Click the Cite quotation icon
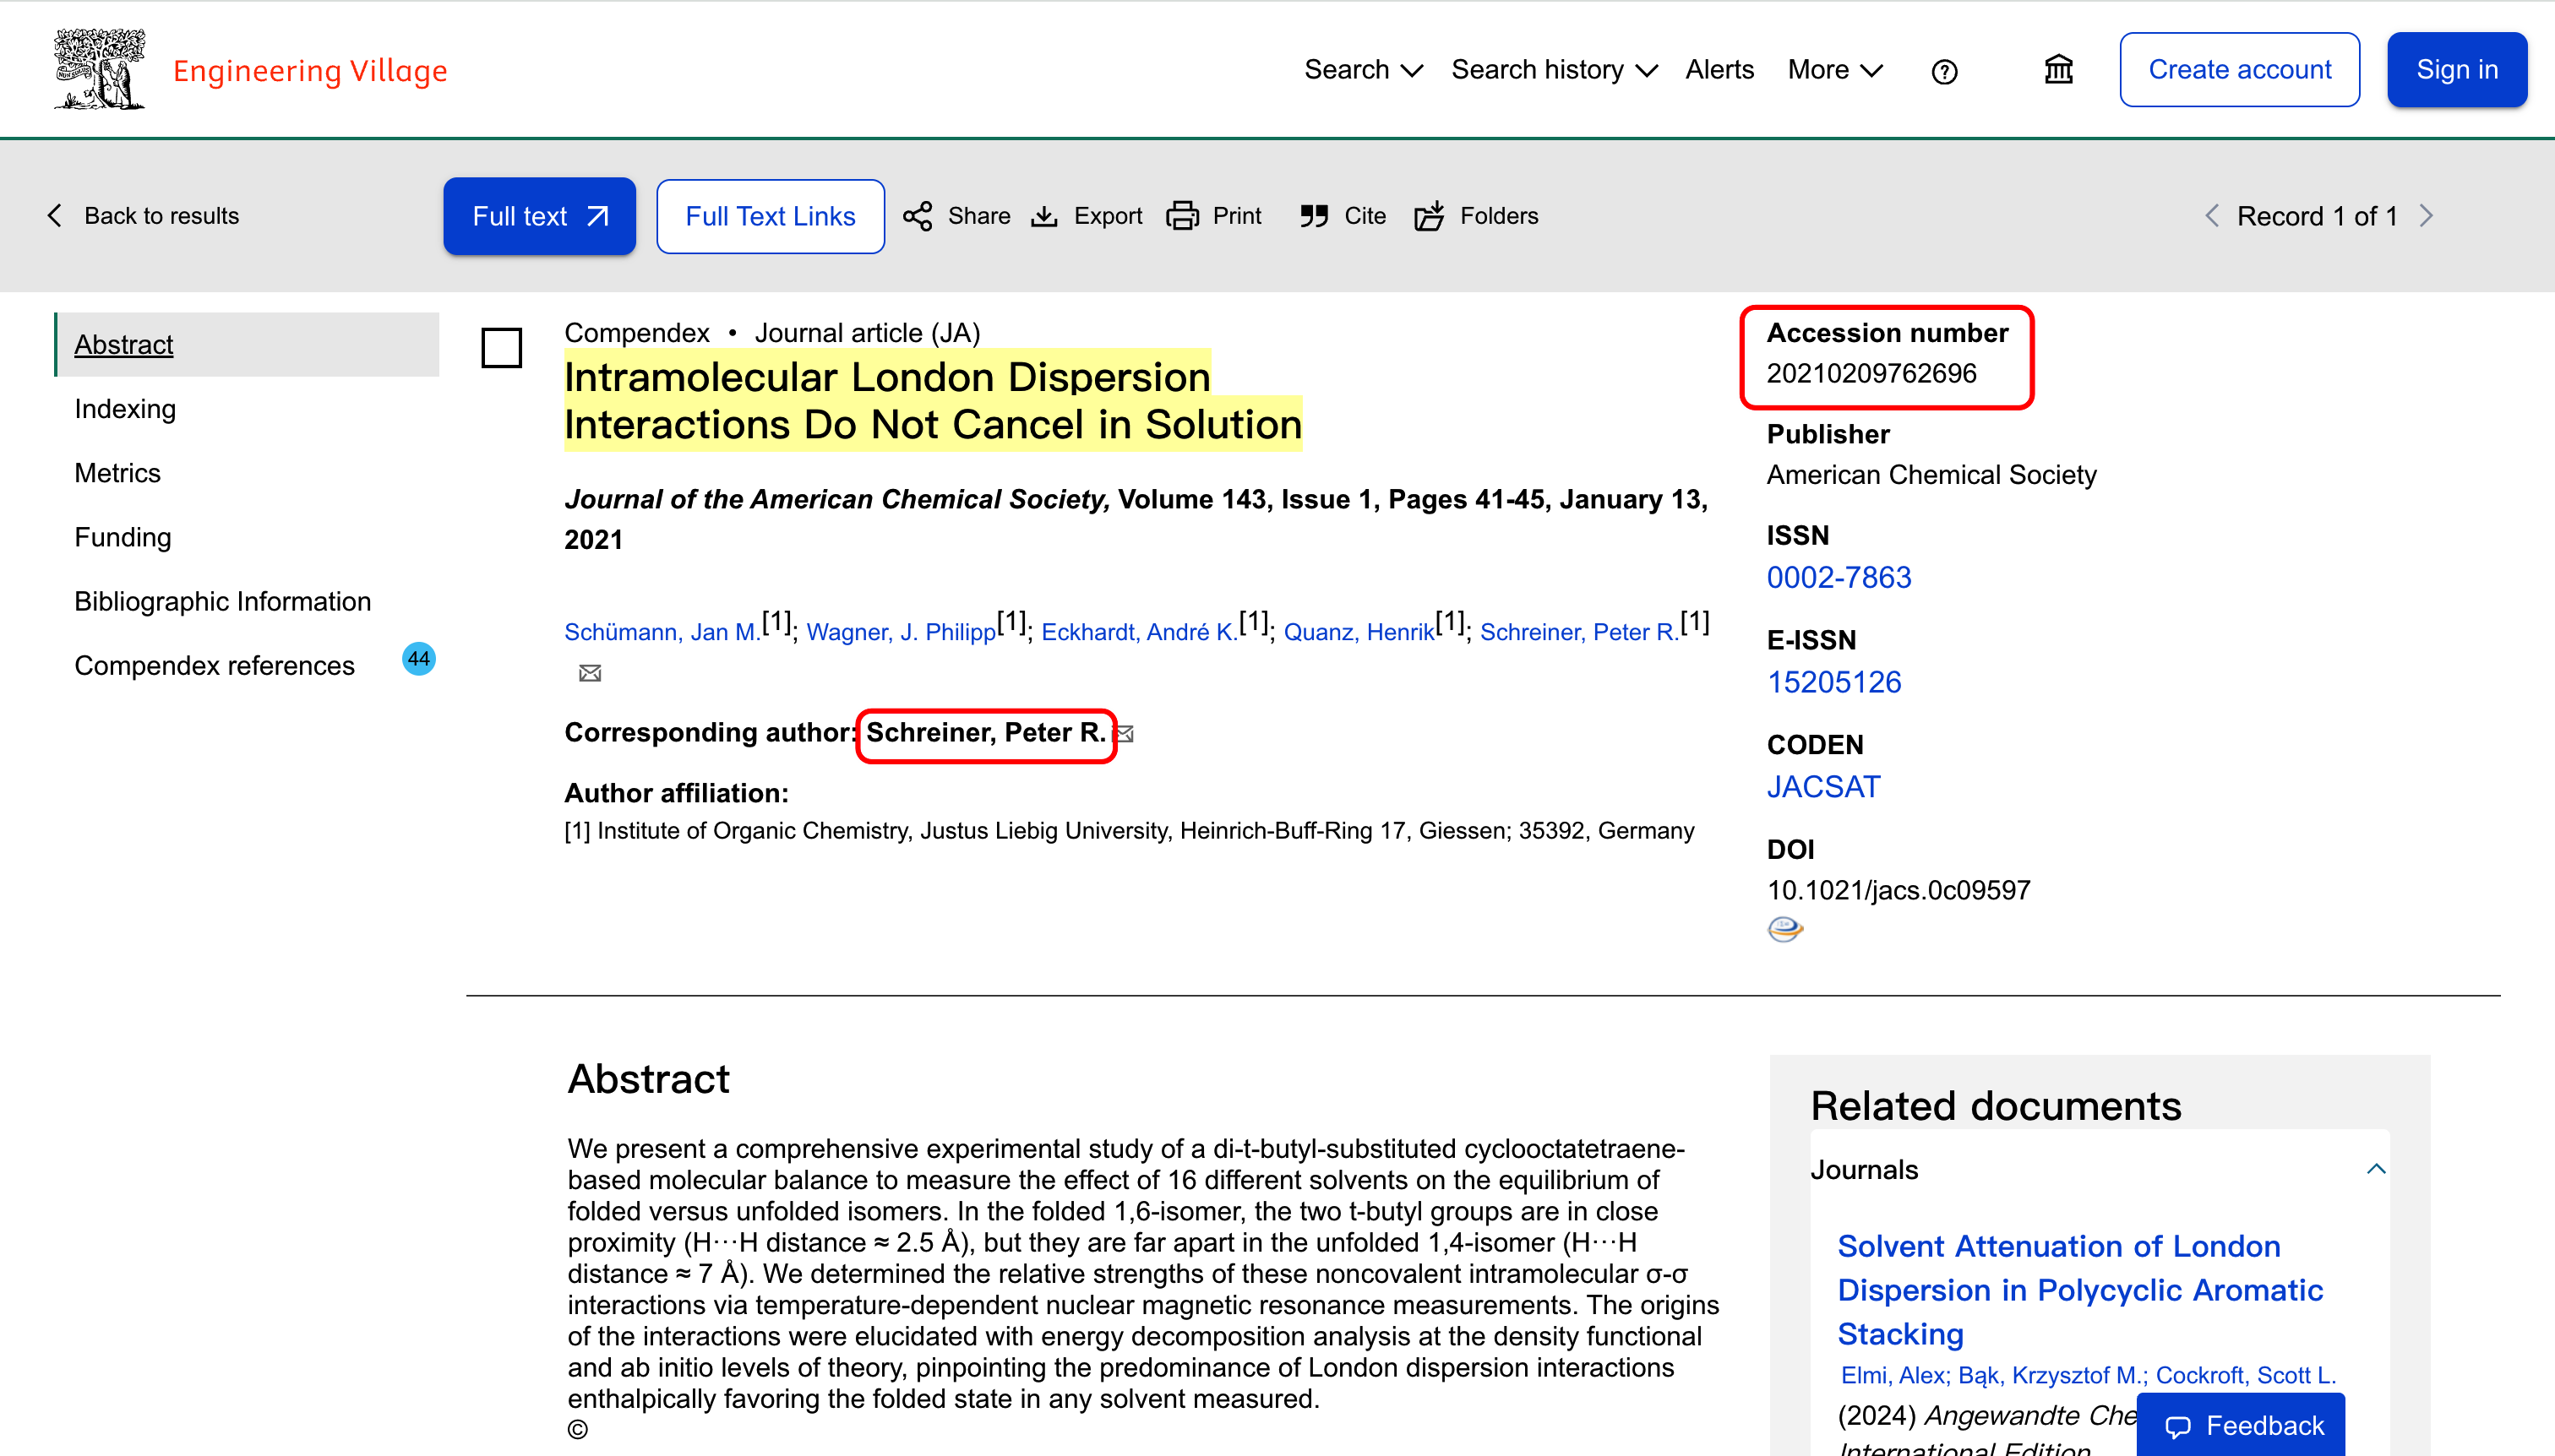The height and width of the screenshot is (1456, 2555). click(x=1314, y=216)
